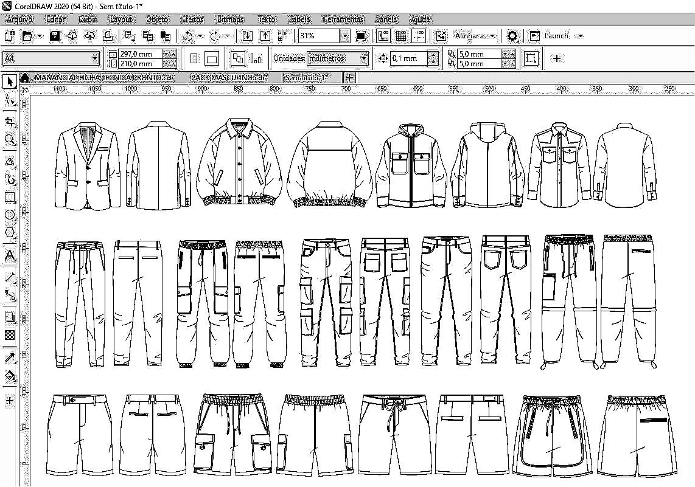Open the Efeitos menu
Viewport: 695px width, 487px height.
point(193,19)
